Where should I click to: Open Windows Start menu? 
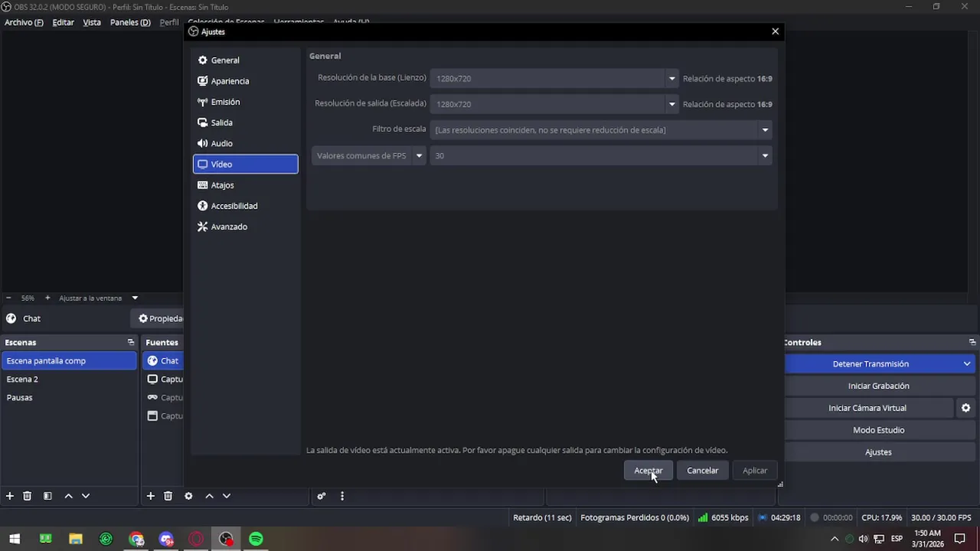pyautogui.click(x=15, y=539)
